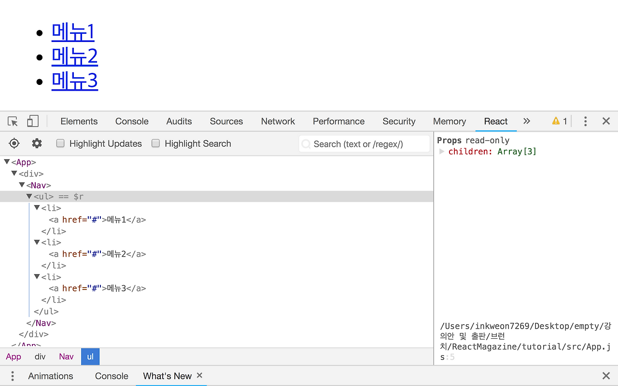
Task: Follow the 메뉴3 link on the page
Action: [75, 81]
